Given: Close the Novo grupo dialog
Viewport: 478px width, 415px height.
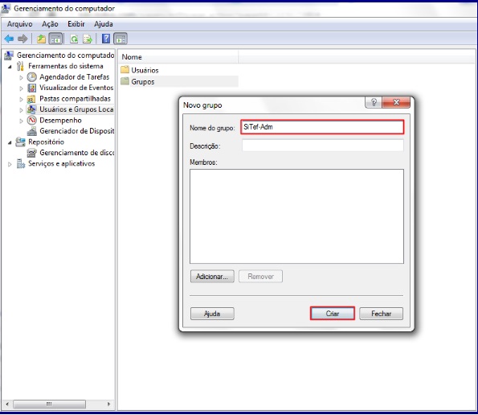Looking at the screenshot, I should tap(396, 102).
